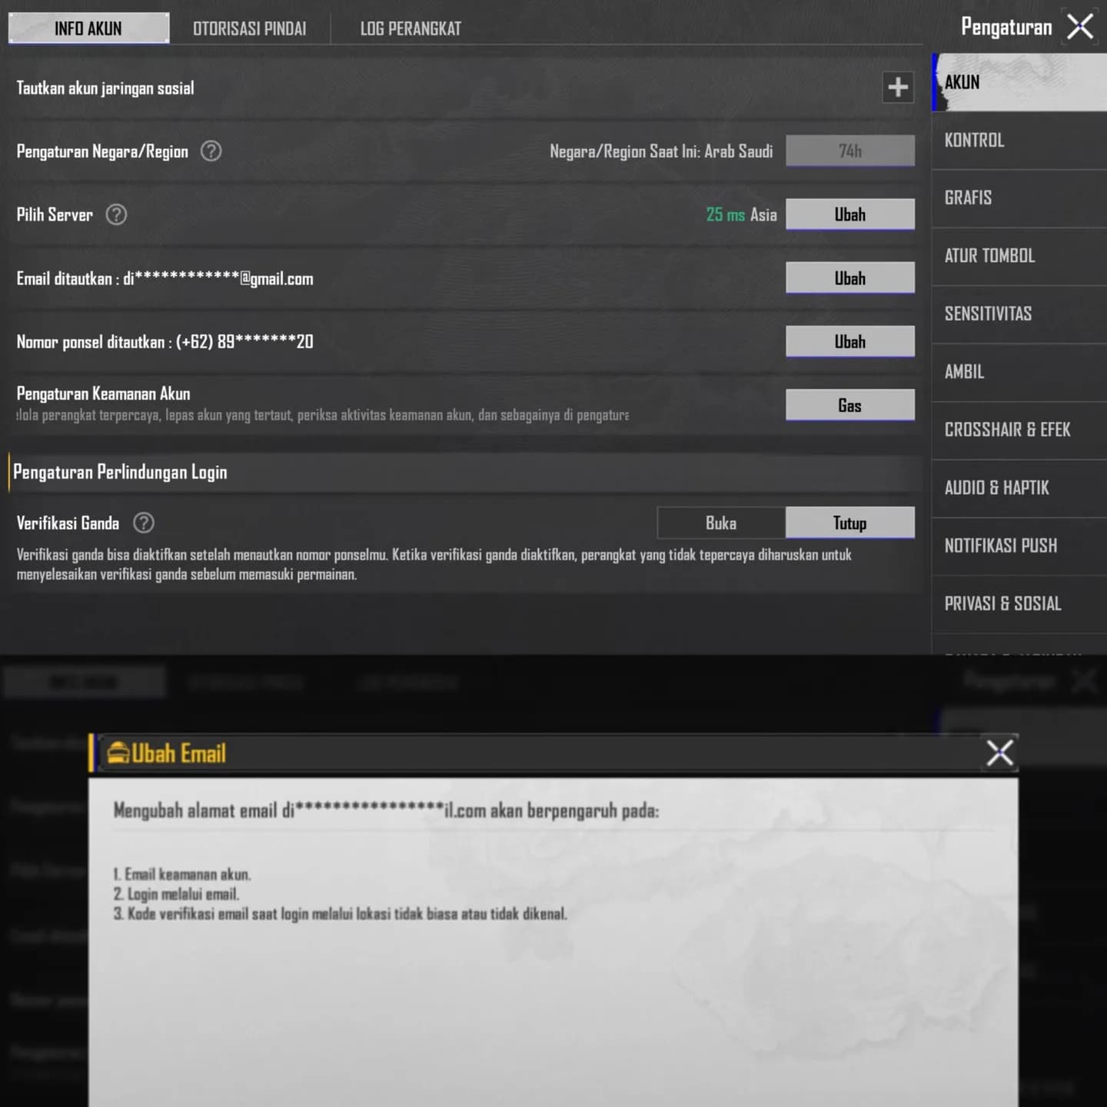Screen dimensions: 1107x1107
Task: Set Verifikasi Ganda to Tutup
Action: point(850,523)
